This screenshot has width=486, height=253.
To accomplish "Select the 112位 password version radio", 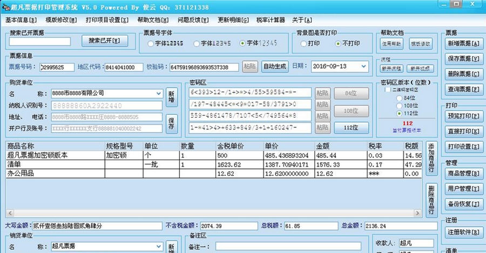I will [x=399, y=113].
